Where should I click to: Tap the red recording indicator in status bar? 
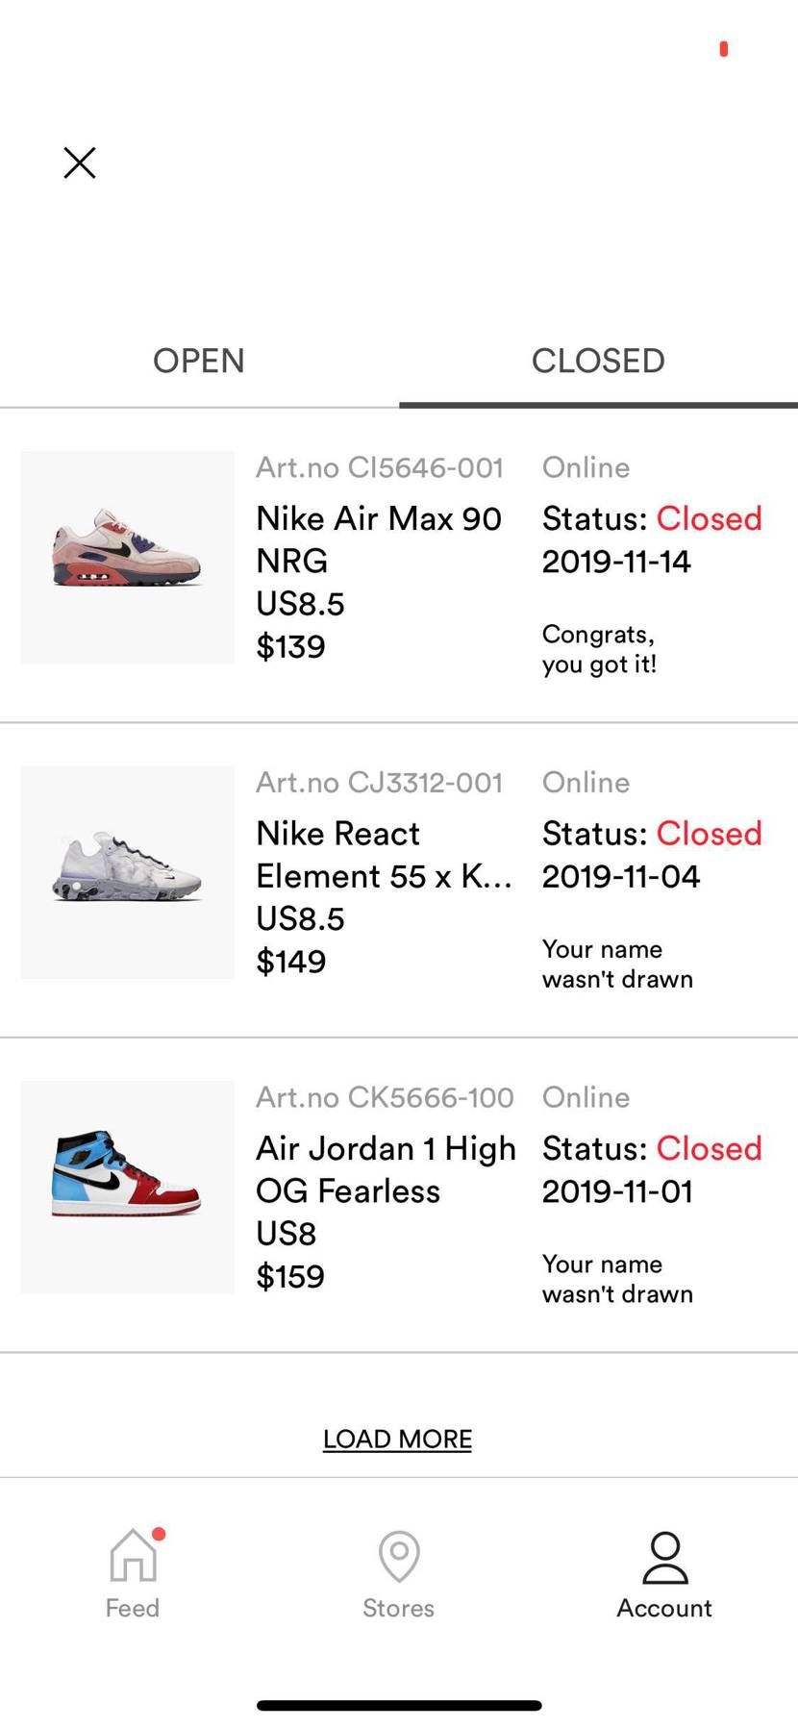point(724,48)
